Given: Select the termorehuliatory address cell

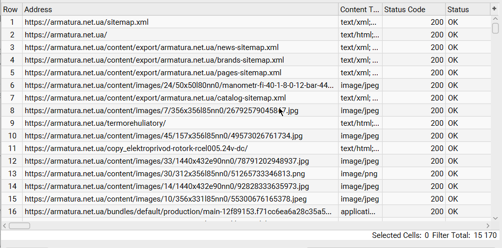Looking at the screenshot, I should pos(95,123).
